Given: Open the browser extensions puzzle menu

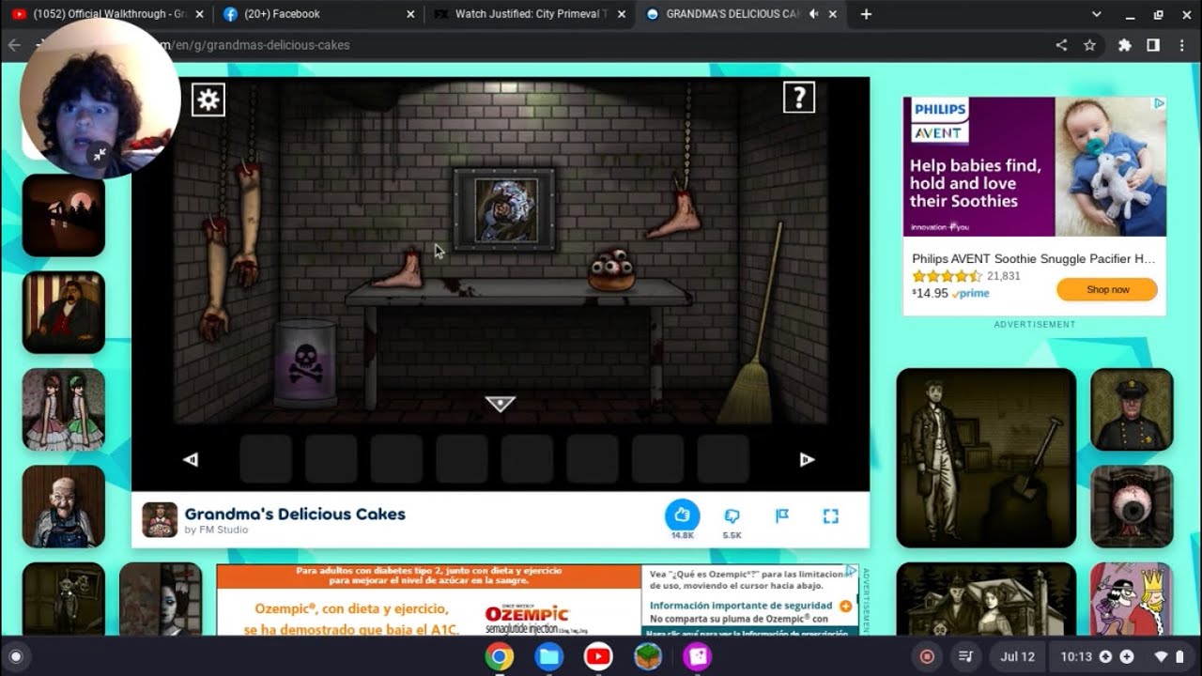Looking at the screenshot, I should pyautogui.click(x=1124, y=45).
